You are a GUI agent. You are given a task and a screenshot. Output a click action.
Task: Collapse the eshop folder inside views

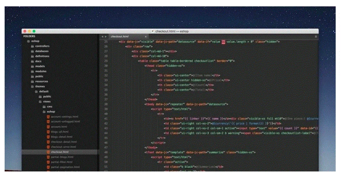pyautogui.click(x=44, y=112)
